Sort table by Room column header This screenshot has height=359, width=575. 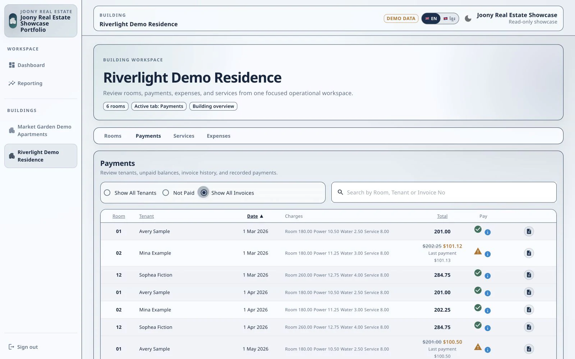[119, 216]
